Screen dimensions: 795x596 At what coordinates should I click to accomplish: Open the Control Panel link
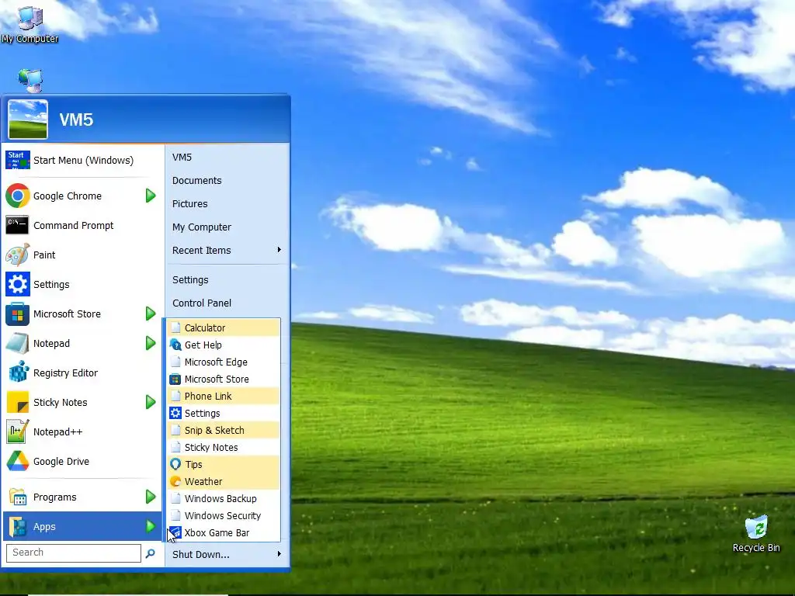(202, 303)
